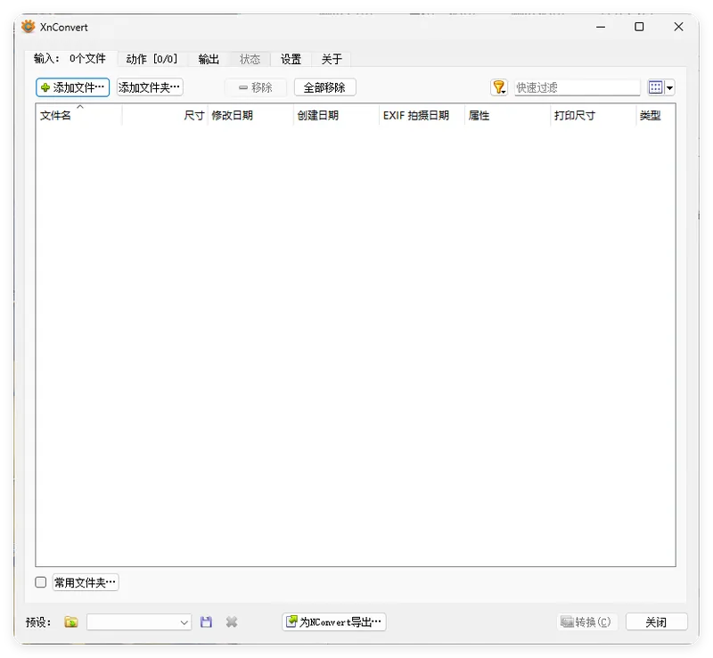Open the 添加文件夹 folder dialog
This screenshot has width=713, height=658.
click(150, 87)
